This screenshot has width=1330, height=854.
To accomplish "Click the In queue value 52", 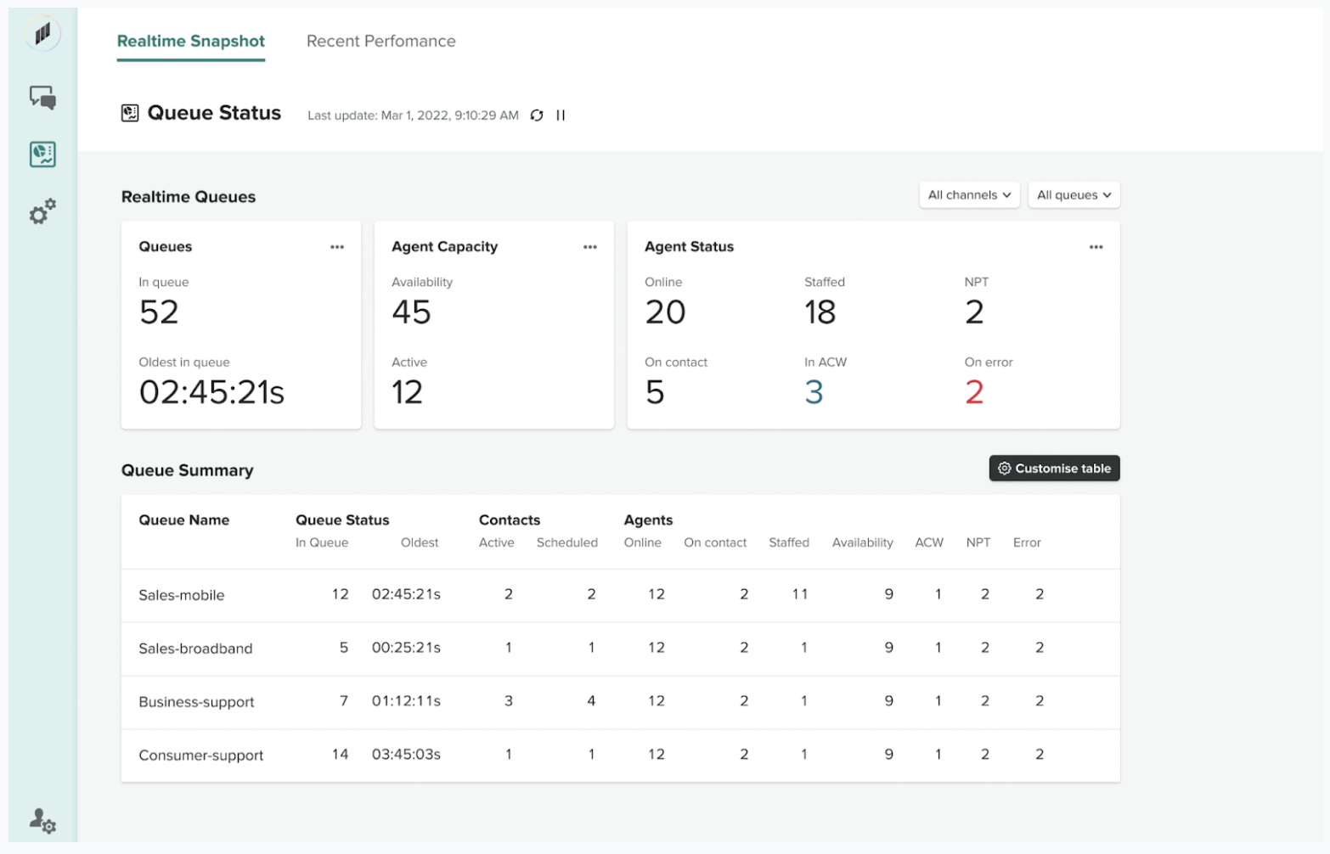I will click(x=159, y=312).
